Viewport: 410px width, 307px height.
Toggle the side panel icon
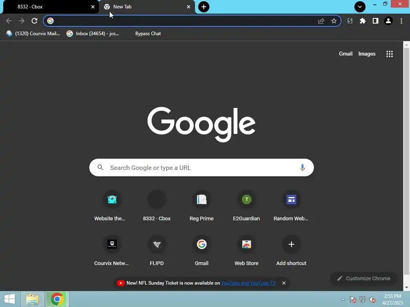point(376,21)
